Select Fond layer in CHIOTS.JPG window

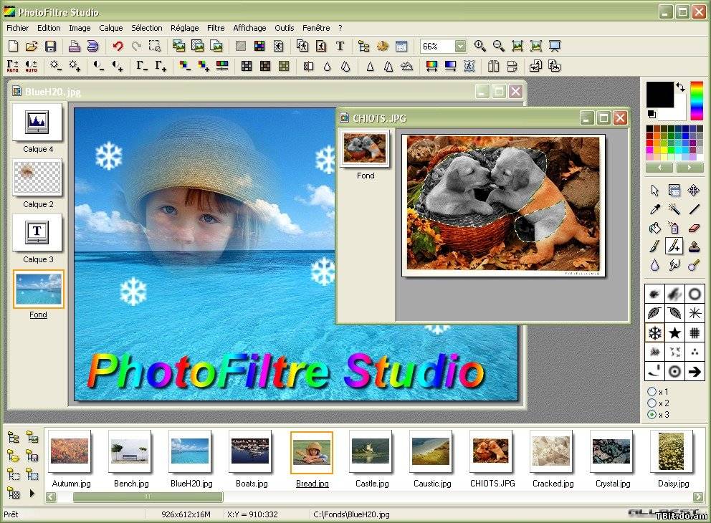click(x=365, y=148)
